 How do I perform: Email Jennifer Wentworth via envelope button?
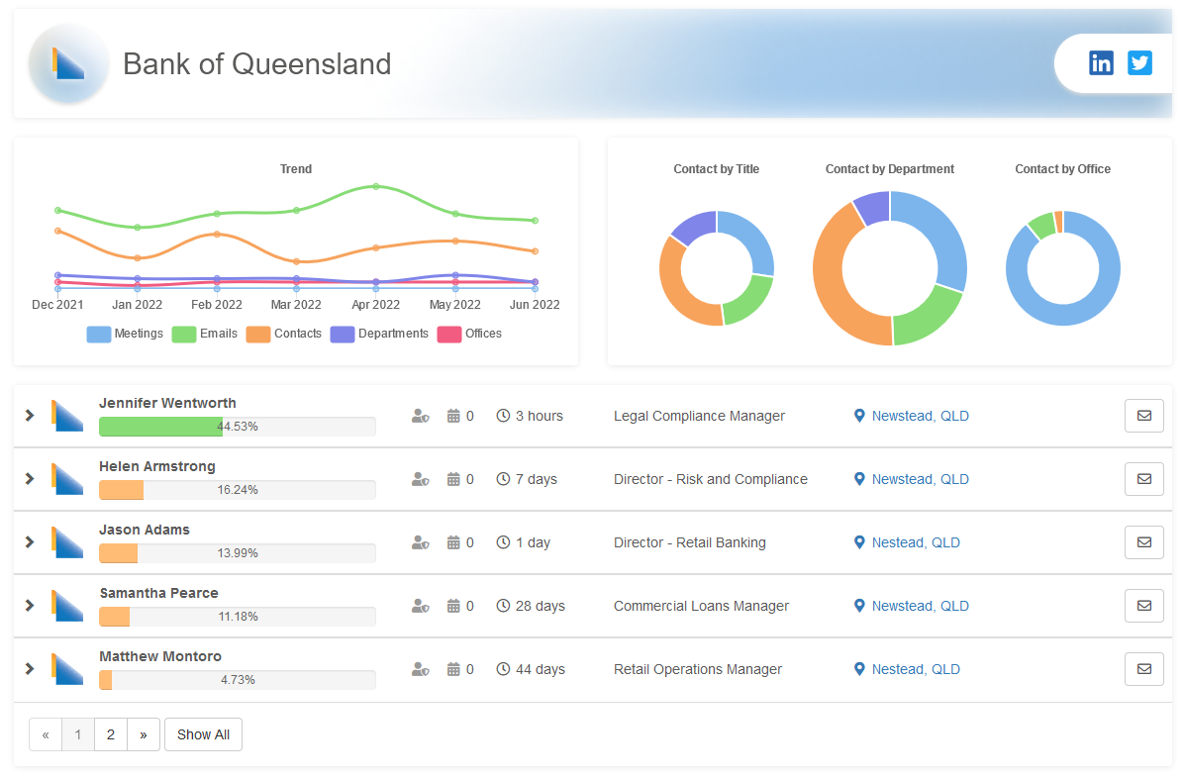(x=1143, y=416)
